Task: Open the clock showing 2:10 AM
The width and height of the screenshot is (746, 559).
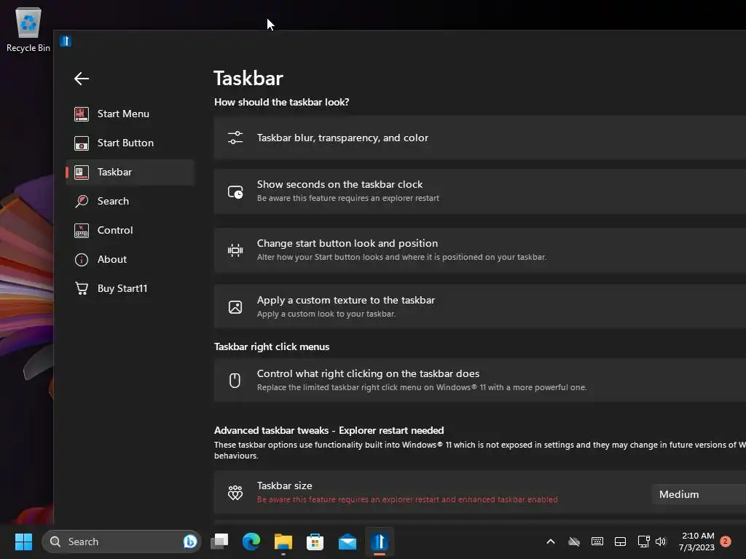Action: (697, 542)
